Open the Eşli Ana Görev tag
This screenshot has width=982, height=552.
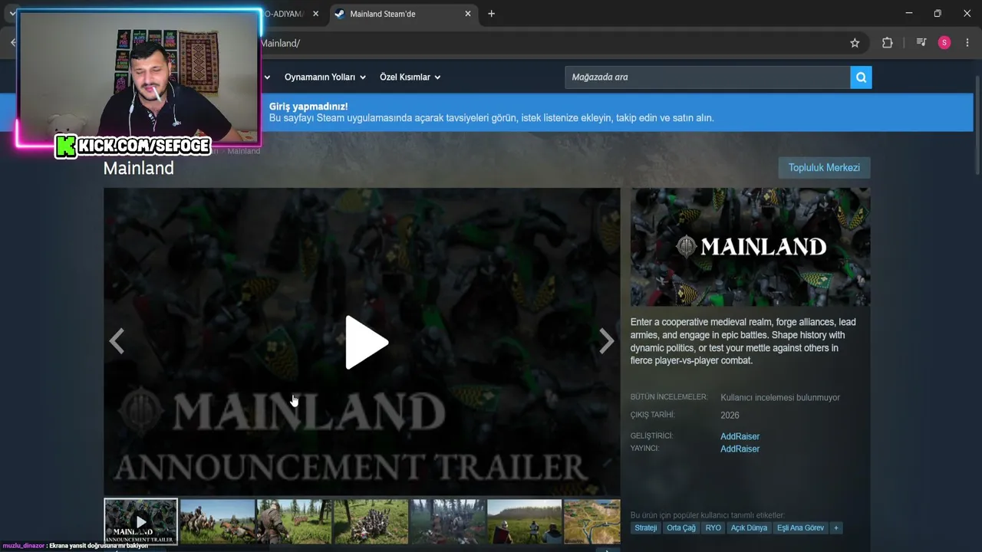point(800,528)
